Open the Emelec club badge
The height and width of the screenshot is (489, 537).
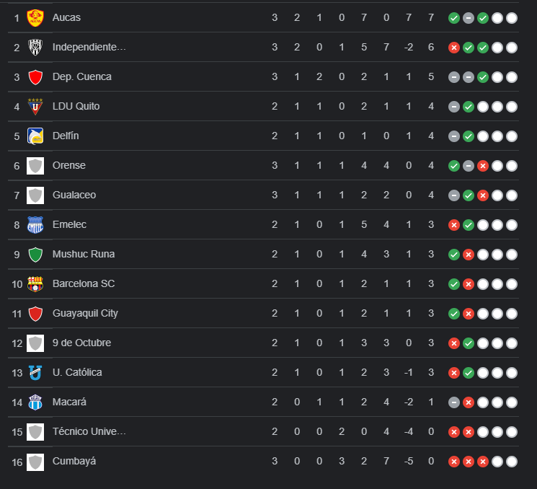pos(35,225)
